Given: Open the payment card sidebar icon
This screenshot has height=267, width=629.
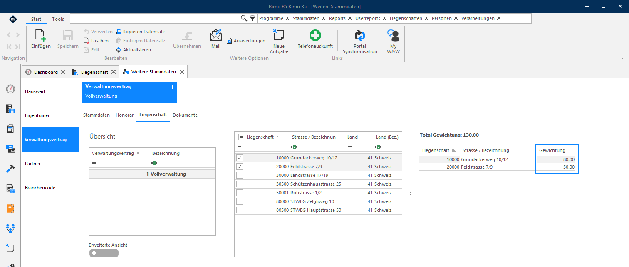Looking at the screenshot, I should 10,148.
